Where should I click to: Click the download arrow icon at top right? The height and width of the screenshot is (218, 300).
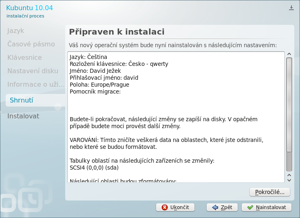click(x=291, y=8)
